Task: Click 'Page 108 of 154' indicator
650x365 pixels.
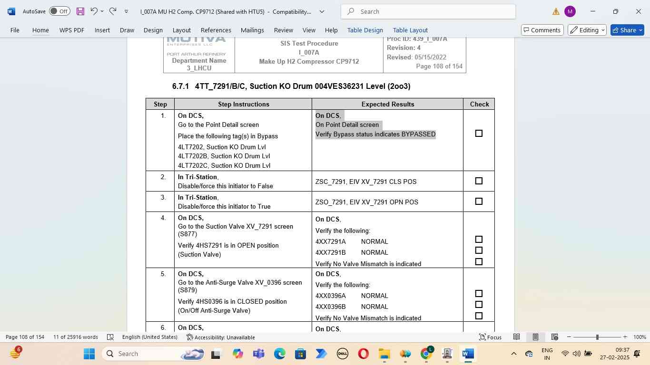Action: [x=25, y=337]
